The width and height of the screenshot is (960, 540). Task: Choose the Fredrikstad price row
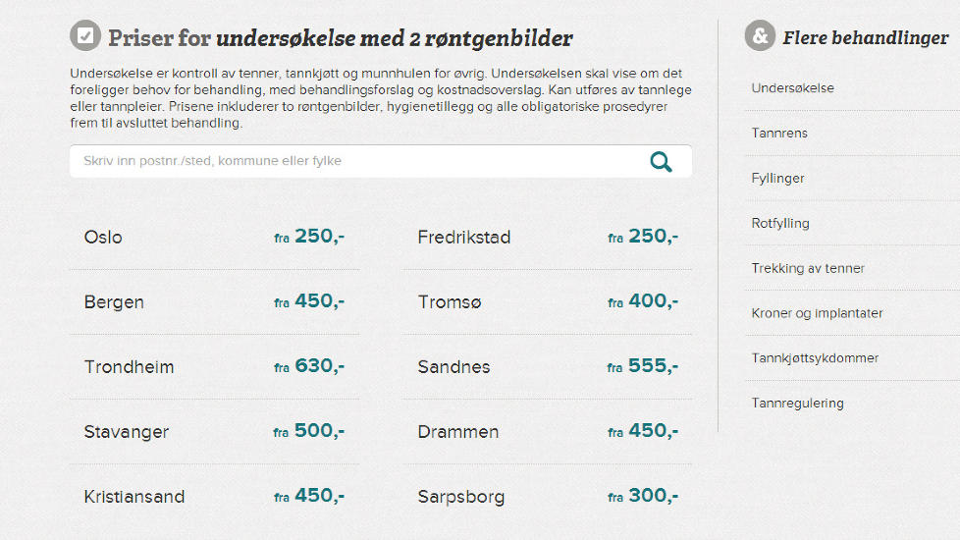click(548, 237)
